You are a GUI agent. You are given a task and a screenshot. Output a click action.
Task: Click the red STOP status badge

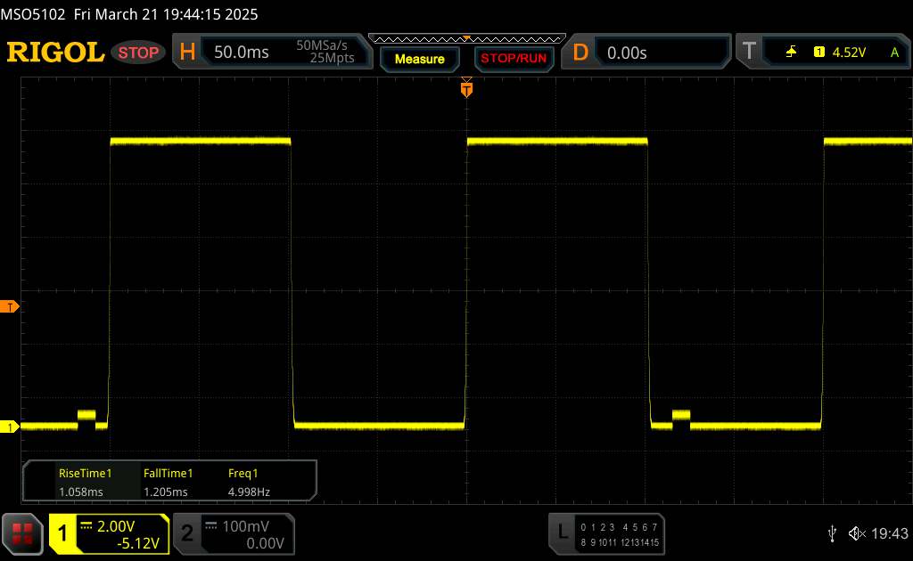140,53
